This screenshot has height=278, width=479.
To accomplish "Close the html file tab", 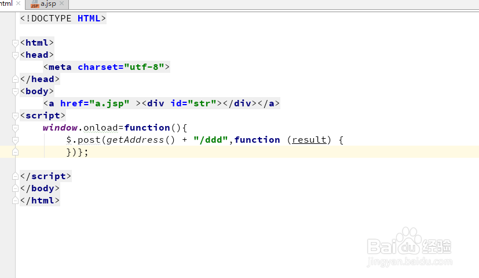I will tap(18, 3).
